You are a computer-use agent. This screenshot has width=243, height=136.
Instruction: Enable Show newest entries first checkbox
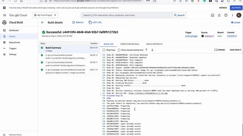click(119, 50)
